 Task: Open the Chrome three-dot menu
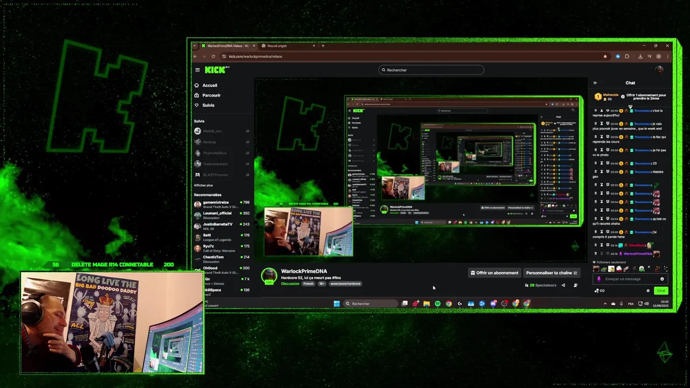668,56
